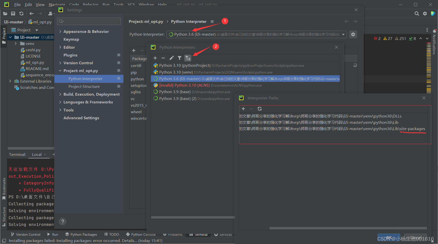
Task: Open the Edit menu
Action: [28, 5]
